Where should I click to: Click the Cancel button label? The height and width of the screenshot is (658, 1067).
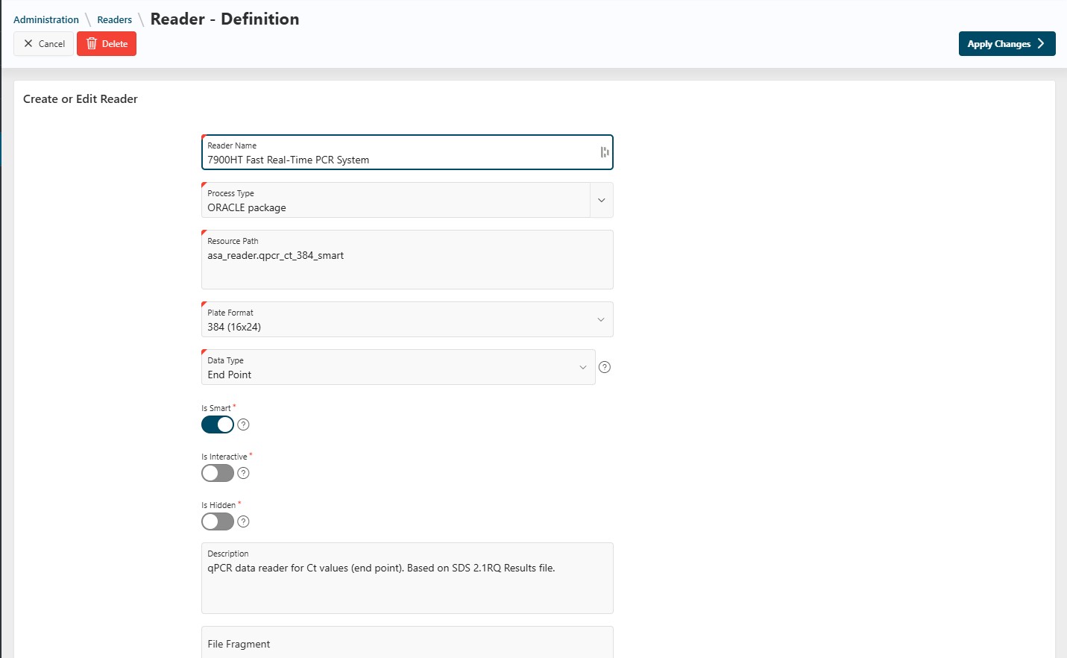tap(52, 44)
